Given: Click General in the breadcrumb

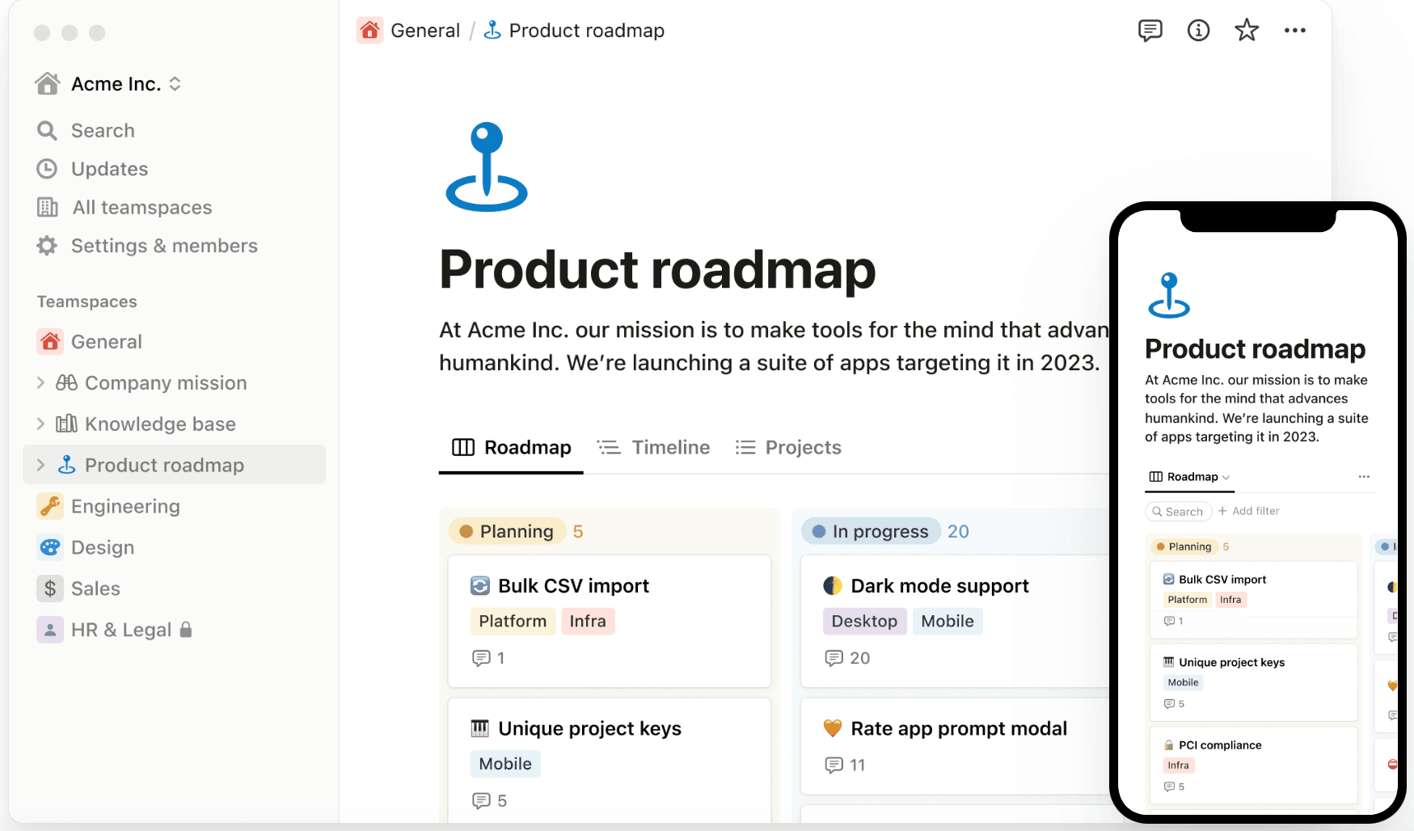Looking at the screenshot, I should [424, 31].
